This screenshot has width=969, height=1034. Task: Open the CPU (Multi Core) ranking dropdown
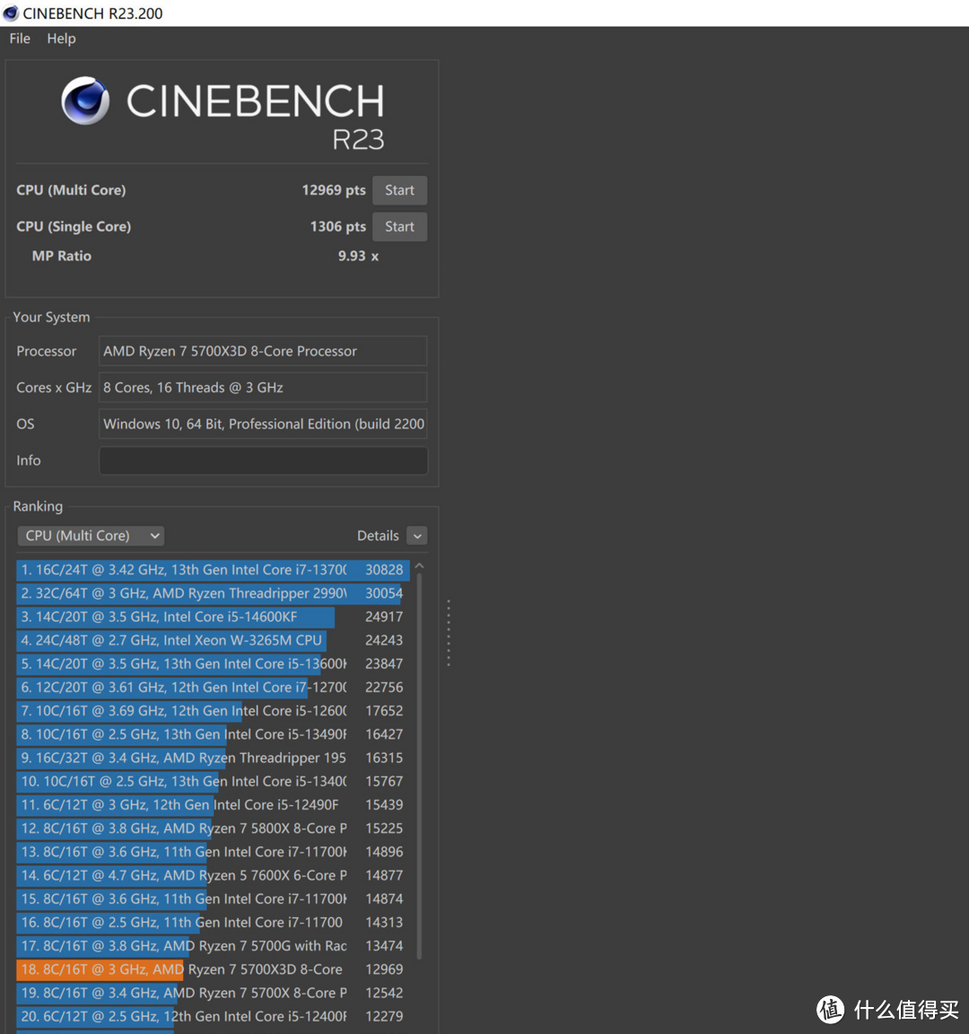[91, 536]
